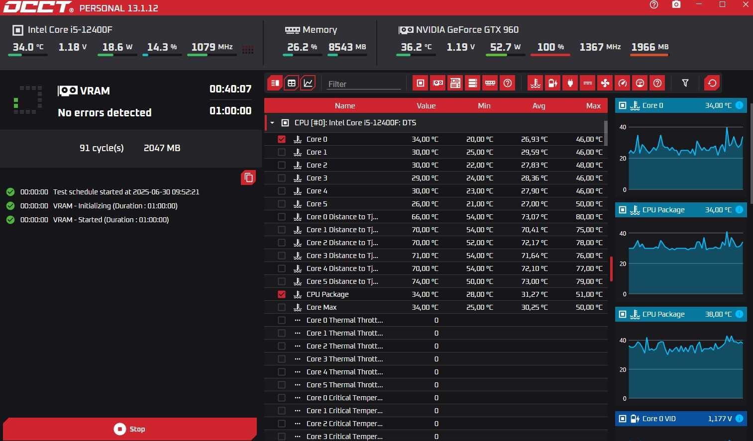Click into the Filter text field
The width and height of the screenshot is (753, 441).
tap(363, 84)
